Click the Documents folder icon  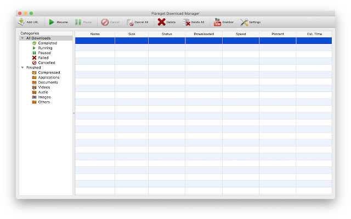pyautogui.click(x=34, y=82)
